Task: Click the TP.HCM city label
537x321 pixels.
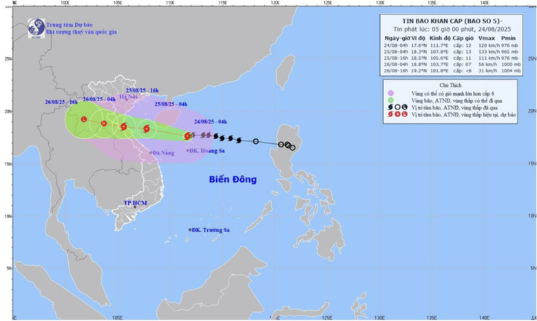Action: pos(136,203)
